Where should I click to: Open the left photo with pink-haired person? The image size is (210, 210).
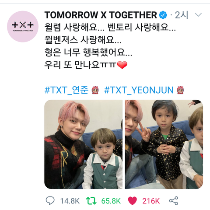(83, 144)
